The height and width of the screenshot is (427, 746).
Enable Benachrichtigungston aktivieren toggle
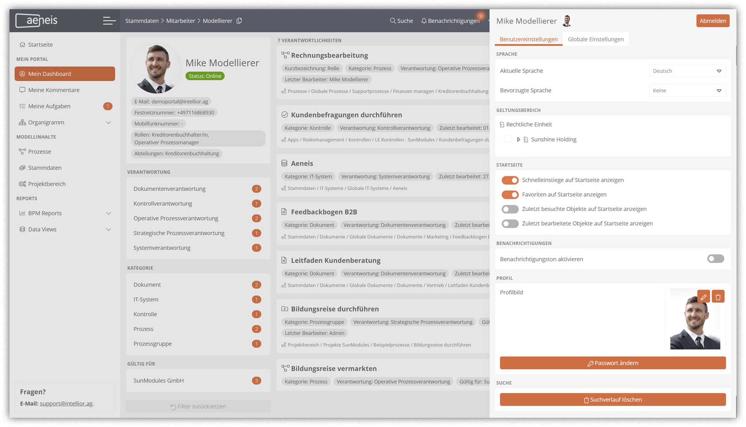[x=715, y=259]
